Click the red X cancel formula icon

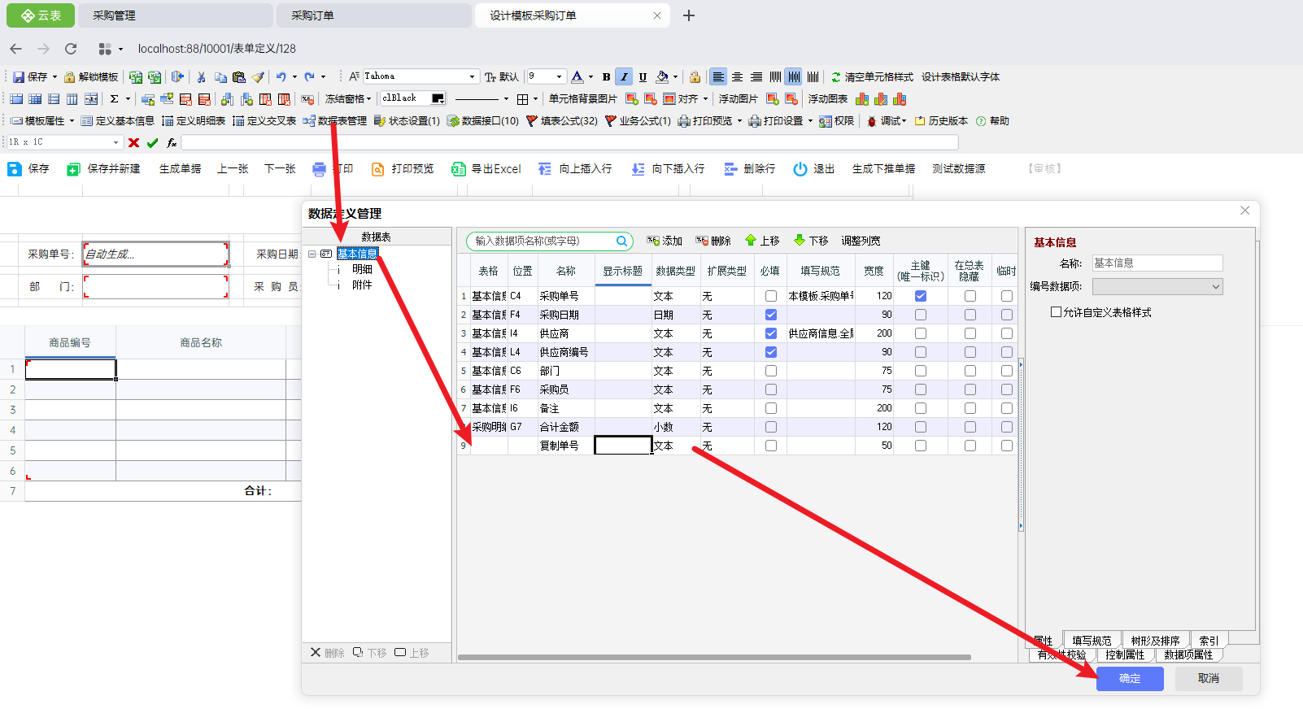coord(134,142)
